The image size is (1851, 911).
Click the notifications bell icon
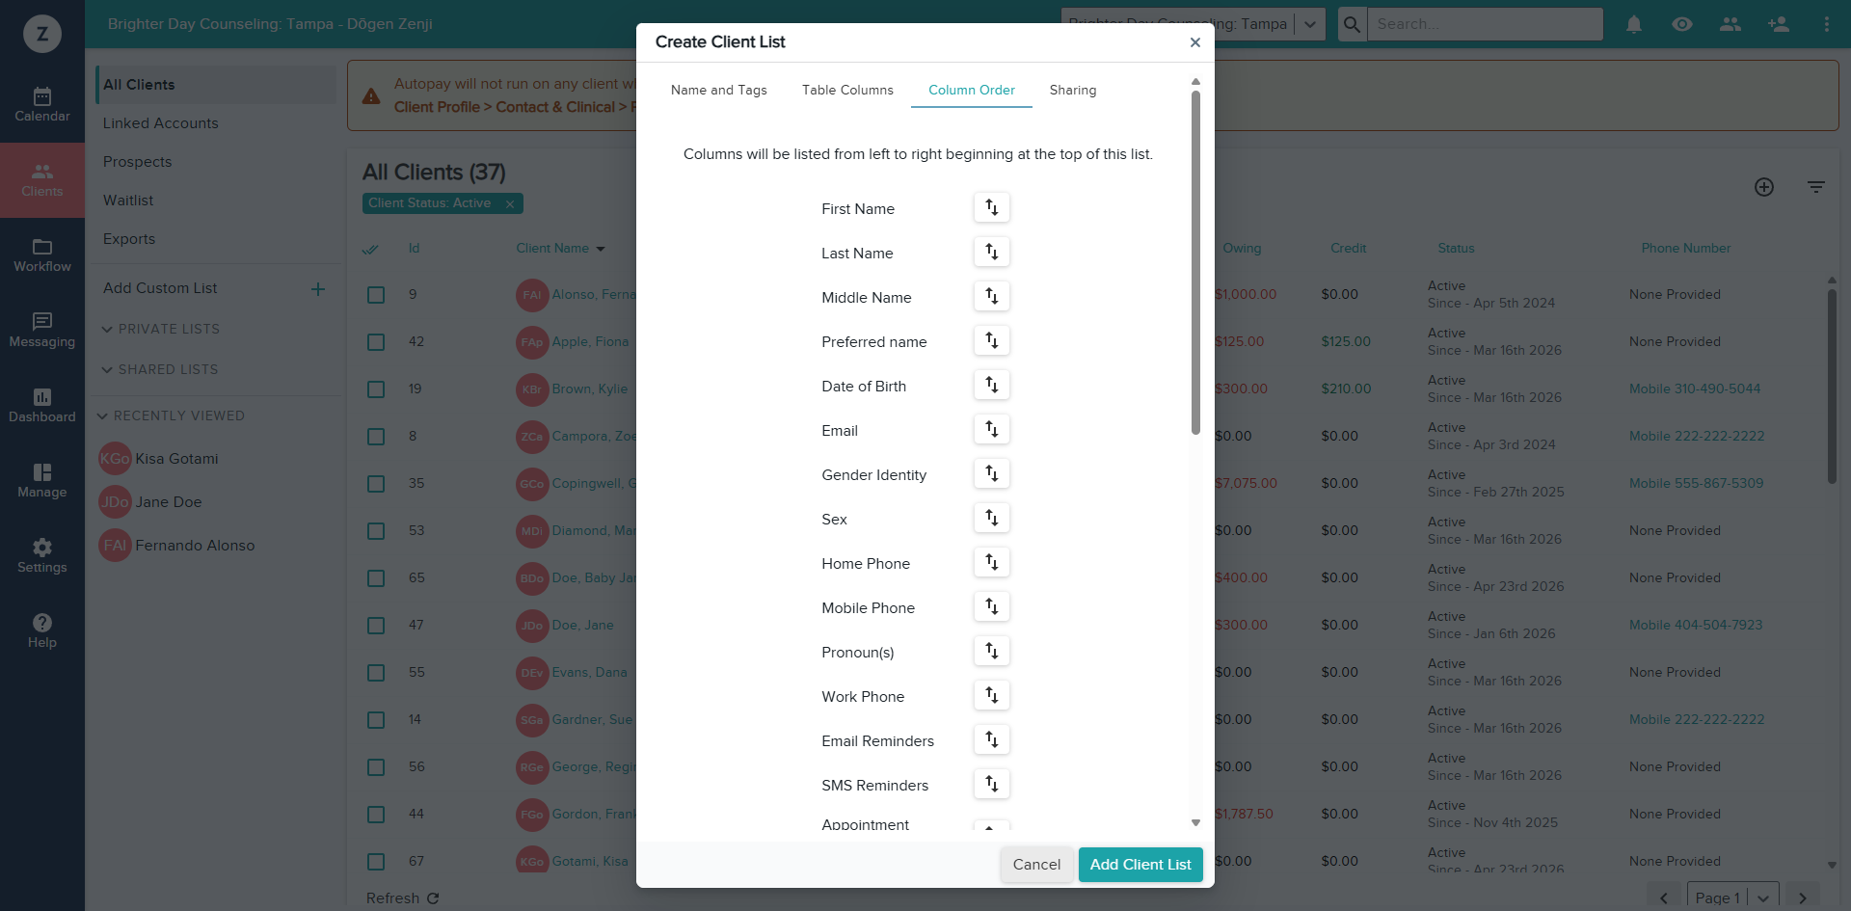click(1633, 24)
